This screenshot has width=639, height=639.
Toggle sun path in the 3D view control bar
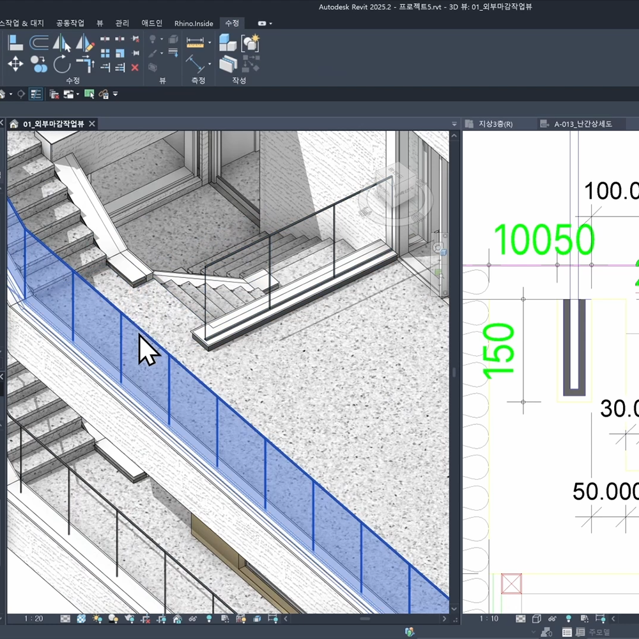coord(97,619)
